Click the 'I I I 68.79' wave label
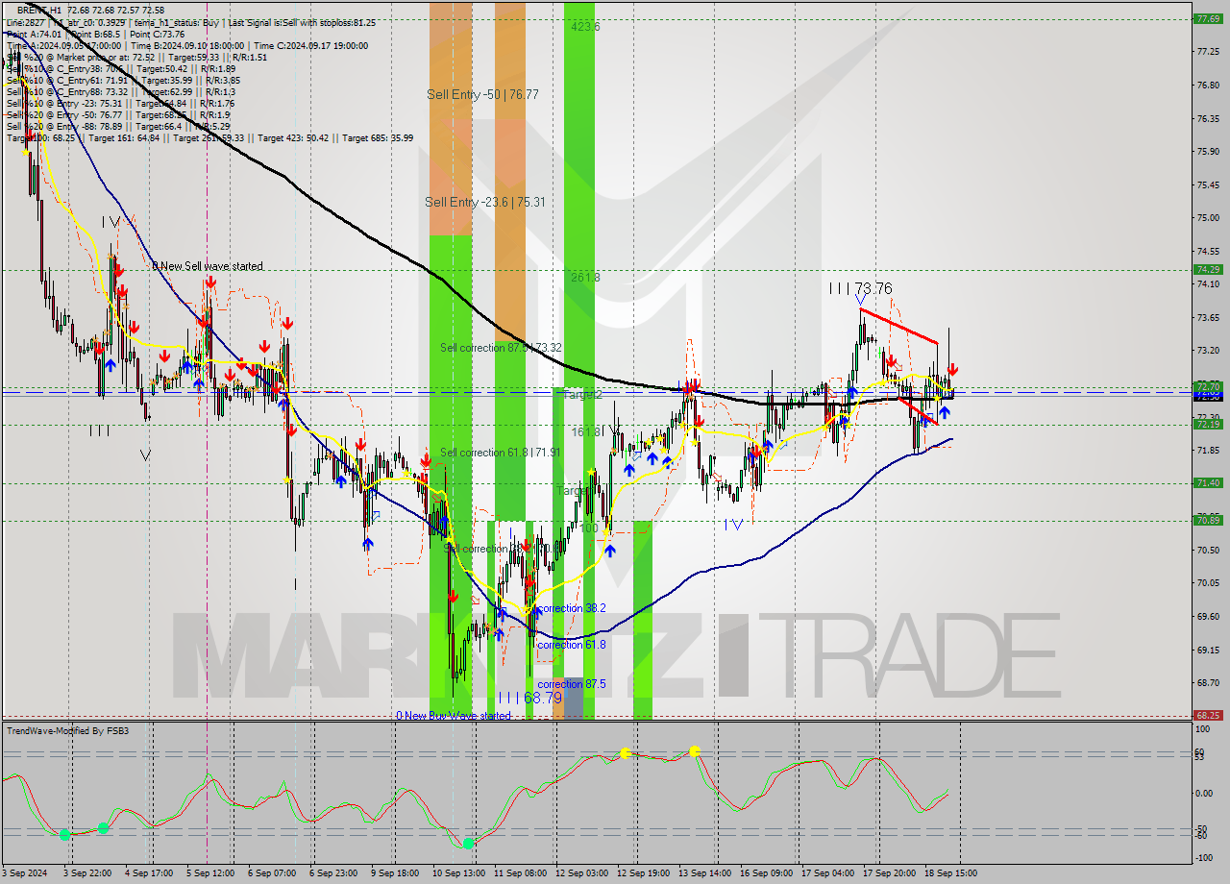Image resolution: width=1230 pixels, height=884 pixels. click(529, 698)
